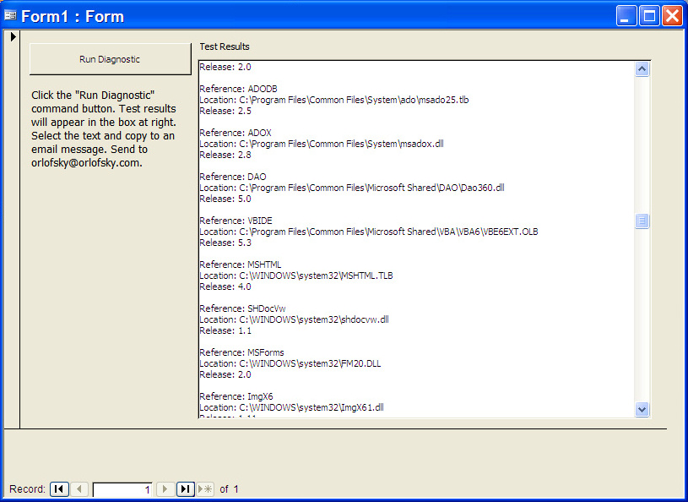Open the form icon menu in title bar
The width and height of the screenshot is (688, 502).
10,16
